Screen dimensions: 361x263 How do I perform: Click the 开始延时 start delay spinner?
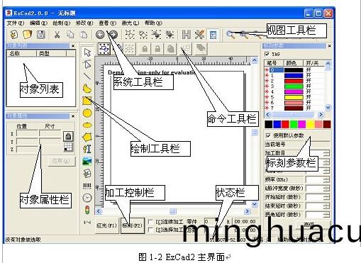[326, 197]
